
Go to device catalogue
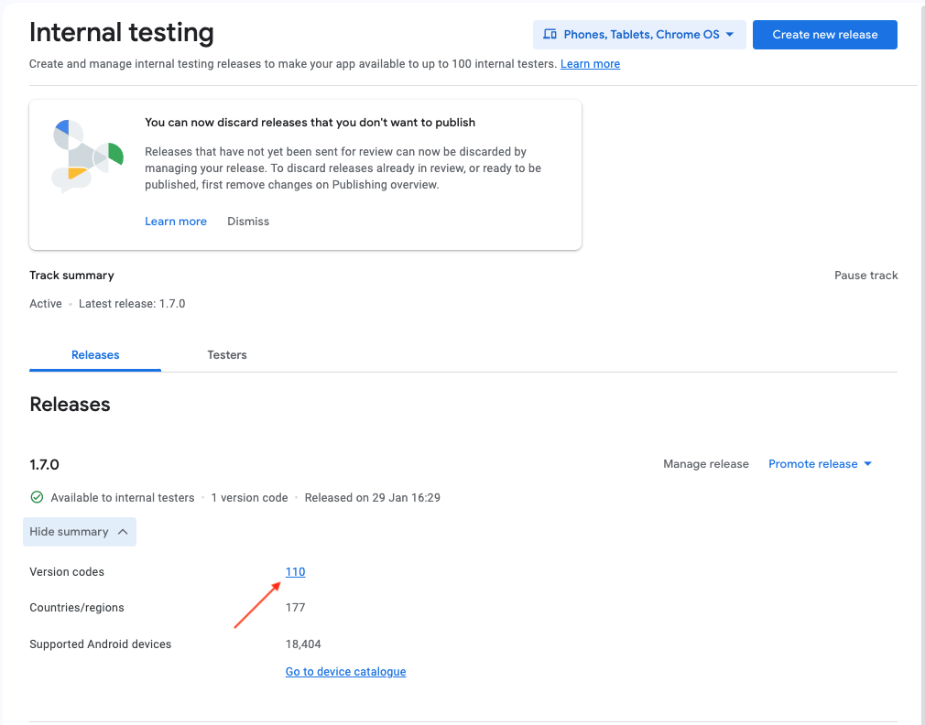[x=345, y=672]
